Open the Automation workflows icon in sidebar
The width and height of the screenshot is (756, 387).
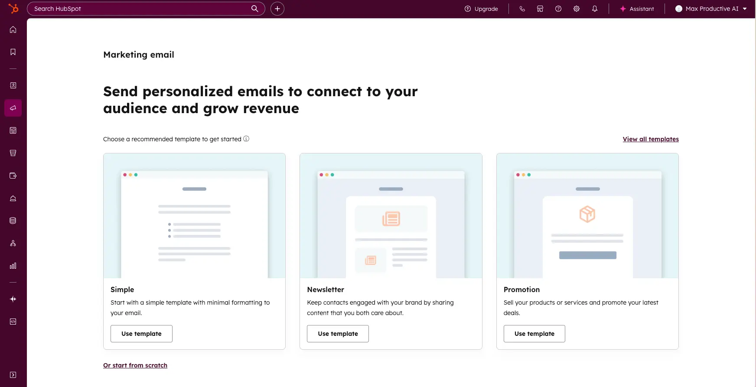[13, 243]
